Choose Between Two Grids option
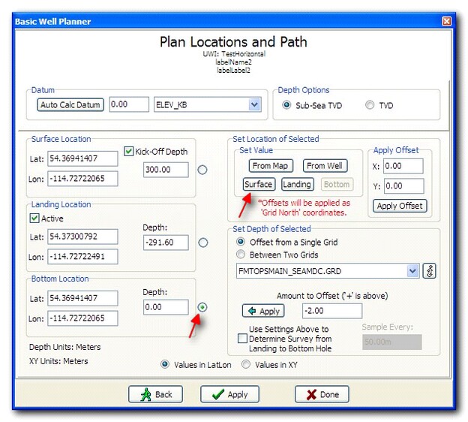The width and height of the screenshot is (468, 422). point(241,255)
